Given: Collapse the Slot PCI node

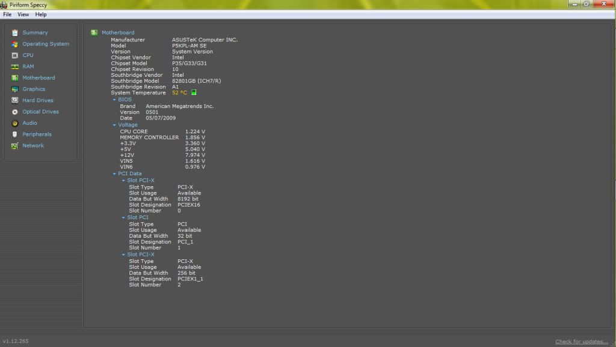Looking at the screenshot, I should click(123, 217).
